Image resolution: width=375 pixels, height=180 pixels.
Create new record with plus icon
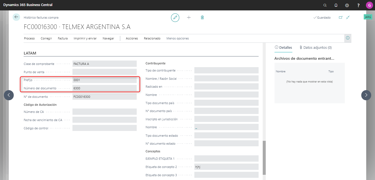pos(189,18)
